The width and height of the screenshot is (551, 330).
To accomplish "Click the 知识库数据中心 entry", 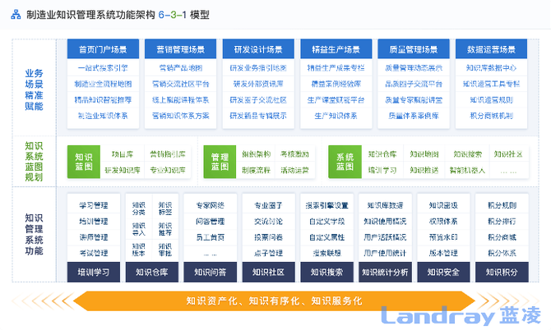I will click(x=491, y=68).
